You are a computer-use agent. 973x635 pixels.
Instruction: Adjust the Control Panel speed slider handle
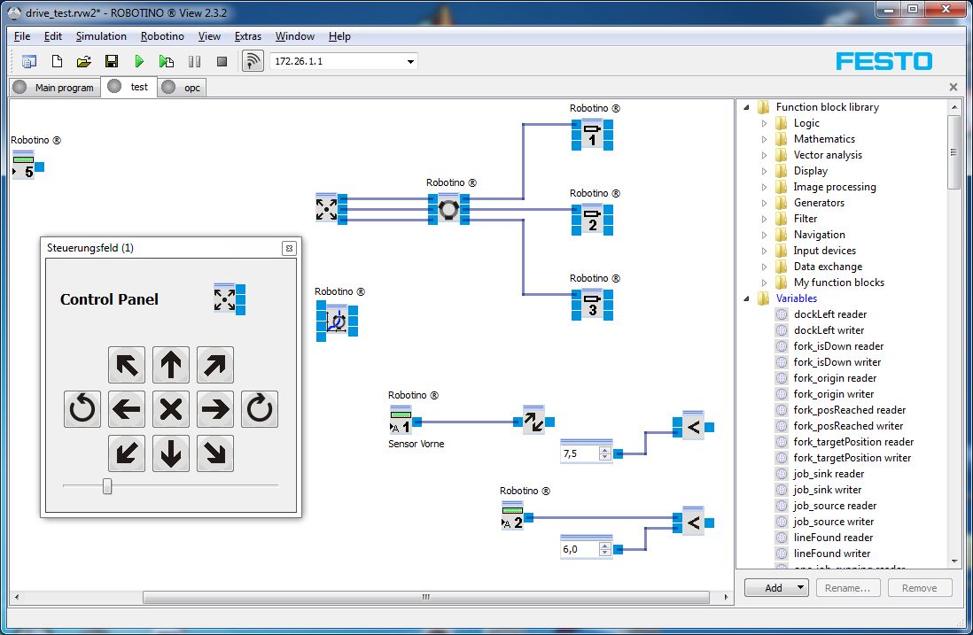pyautogui.click(x=107, y=486)
